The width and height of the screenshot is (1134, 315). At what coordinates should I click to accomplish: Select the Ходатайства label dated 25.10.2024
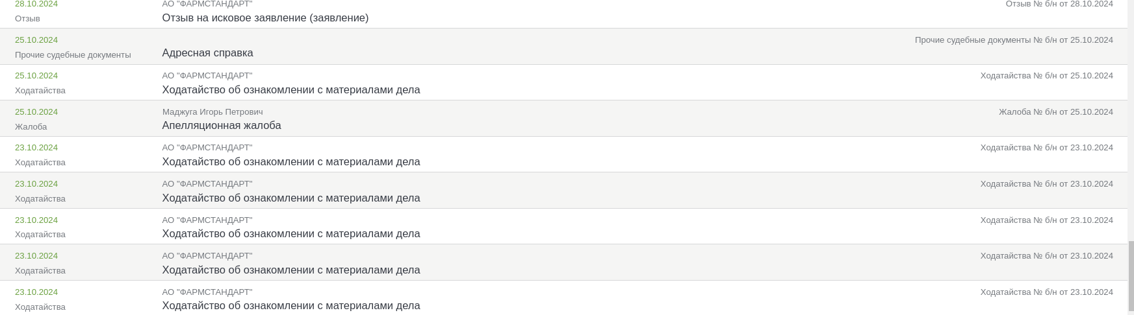tap(40, 91)
